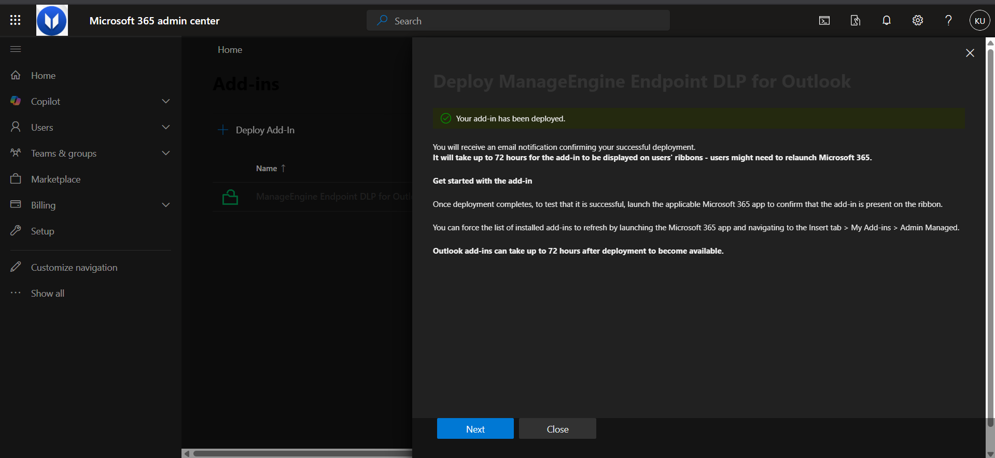Expand the Teams & groups section
The height and width of the screenshot is (458, 995).
(166, 153)
